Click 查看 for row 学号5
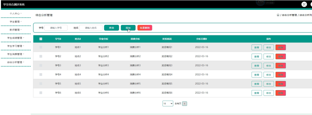Screen dimensions: 312x115 (x=257, y=84)
